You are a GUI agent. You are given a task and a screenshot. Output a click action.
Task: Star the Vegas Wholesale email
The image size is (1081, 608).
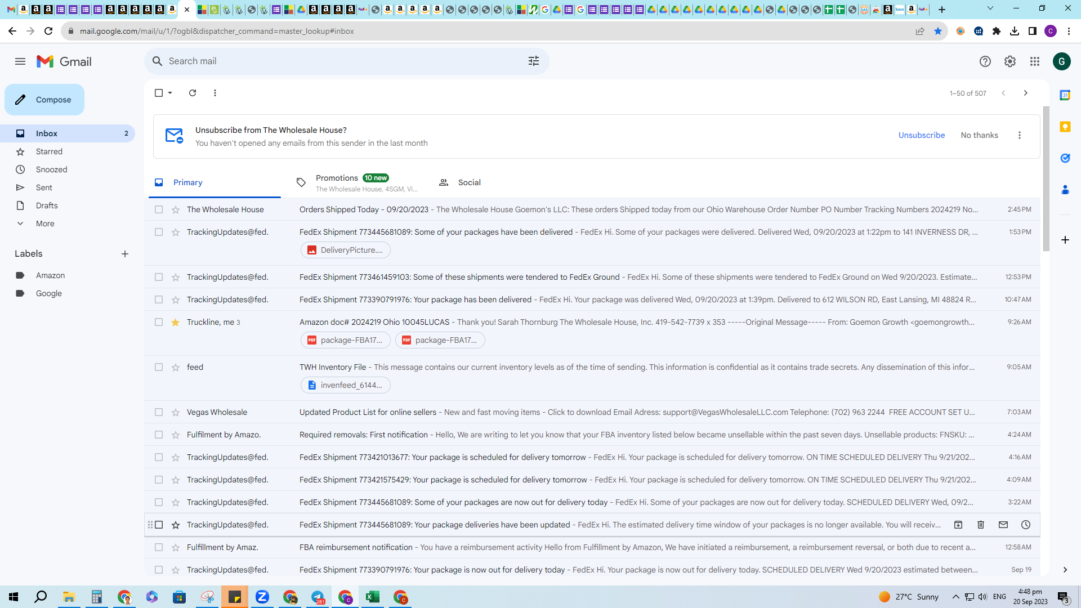176,412
